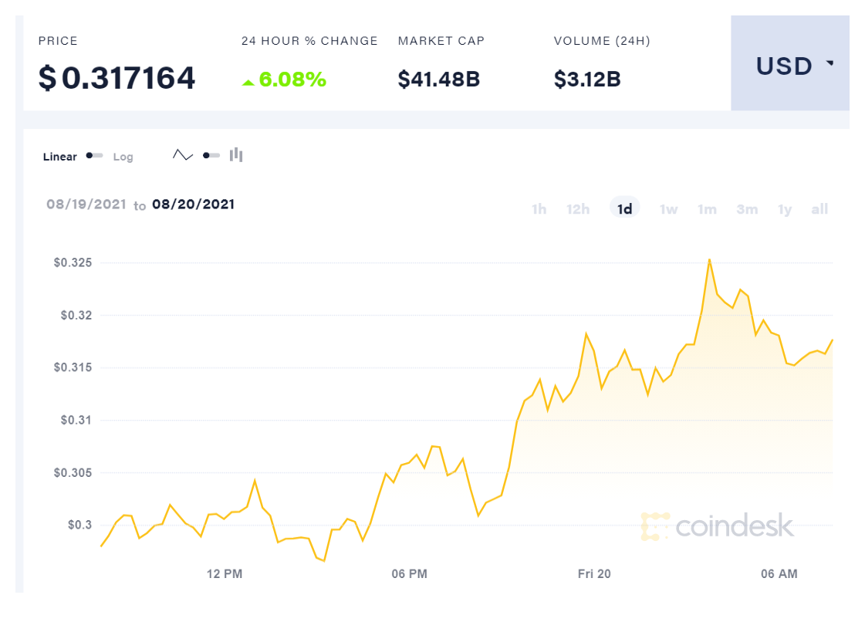Open the USD currency dropdown
The width and height of the screenshot is (865, 639).
(x=789, y=66)
